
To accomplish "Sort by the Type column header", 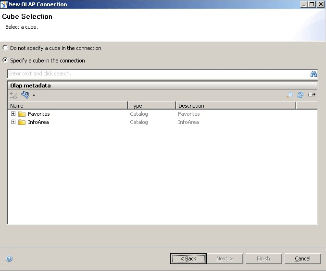I will 152,106.
